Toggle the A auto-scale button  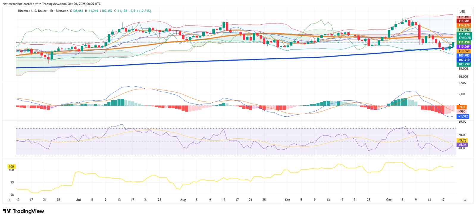[x=465, y=200]
